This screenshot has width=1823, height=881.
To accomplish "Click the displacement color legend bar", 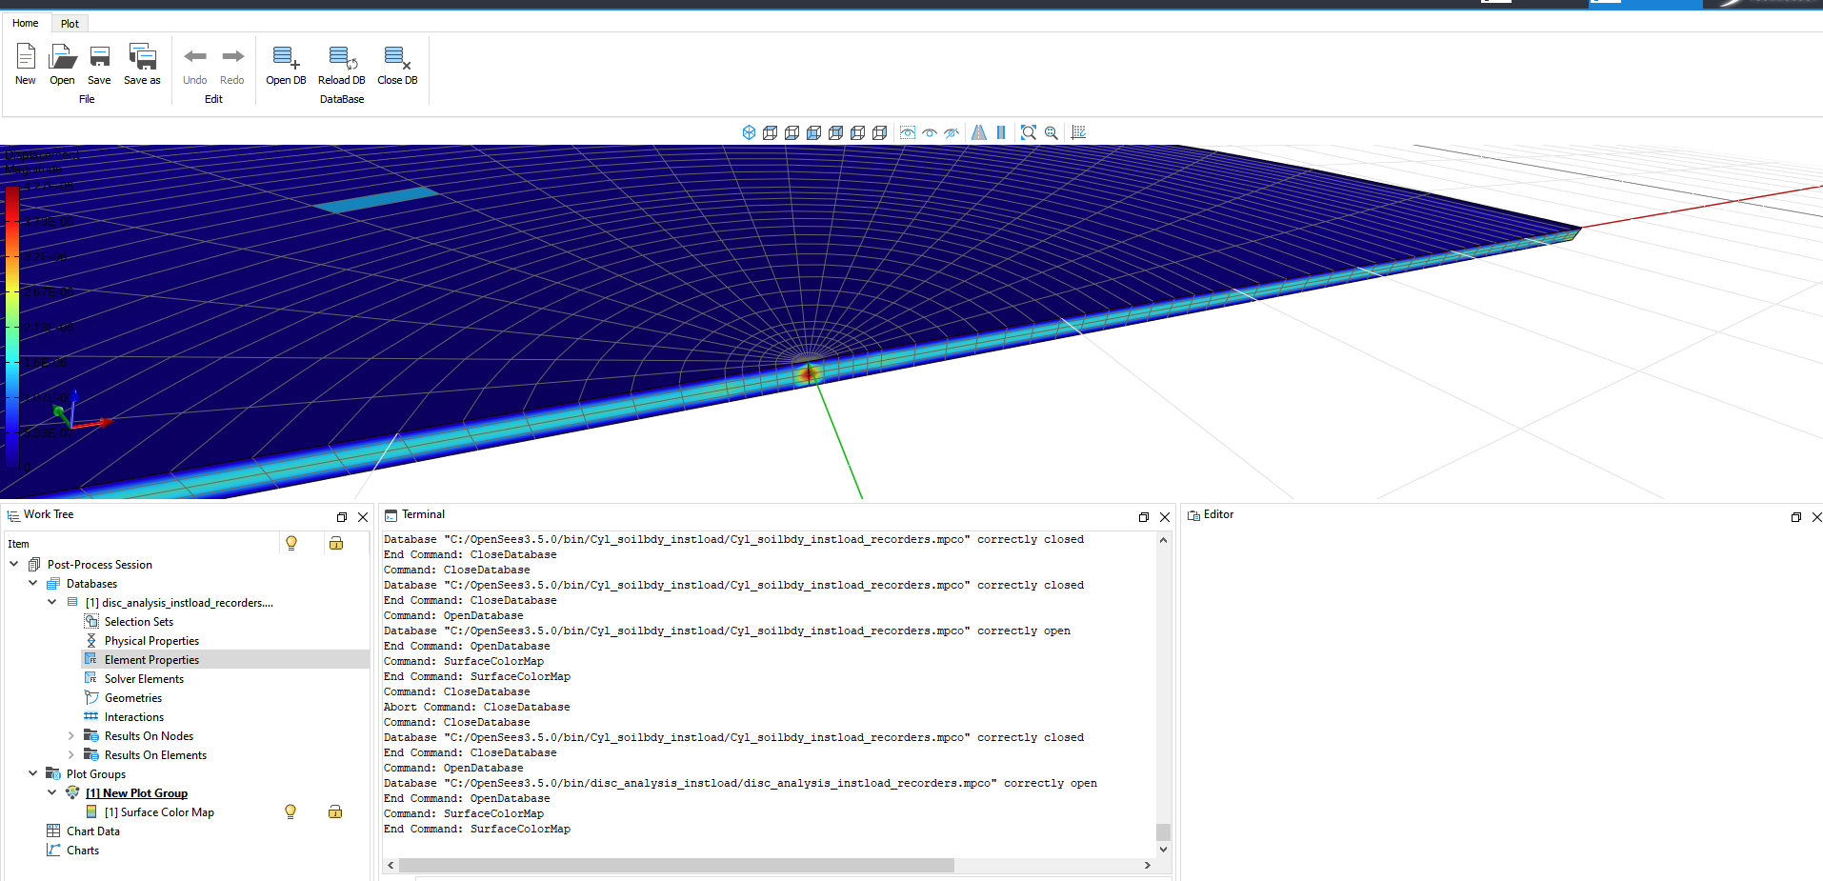I will 11,327.
